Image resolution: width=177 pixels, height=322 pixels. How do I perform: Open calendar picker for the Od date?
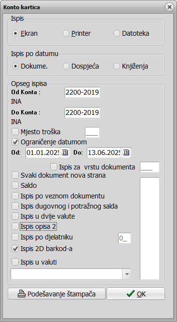tap(65, 153)
